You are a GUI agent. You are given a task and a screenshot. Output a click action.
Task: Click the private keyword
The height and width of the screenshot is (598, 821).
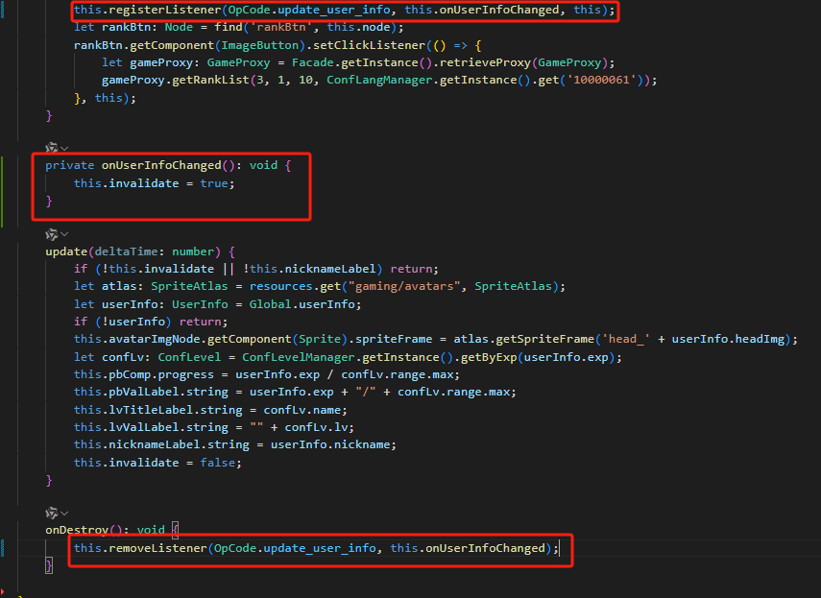[x=70, y=165]
